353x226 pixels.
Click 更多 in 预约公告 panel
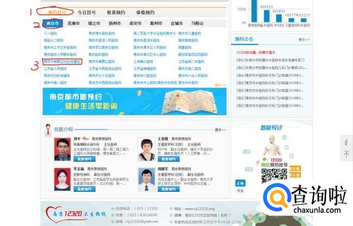pyautogui.click(x=304, y=40)
